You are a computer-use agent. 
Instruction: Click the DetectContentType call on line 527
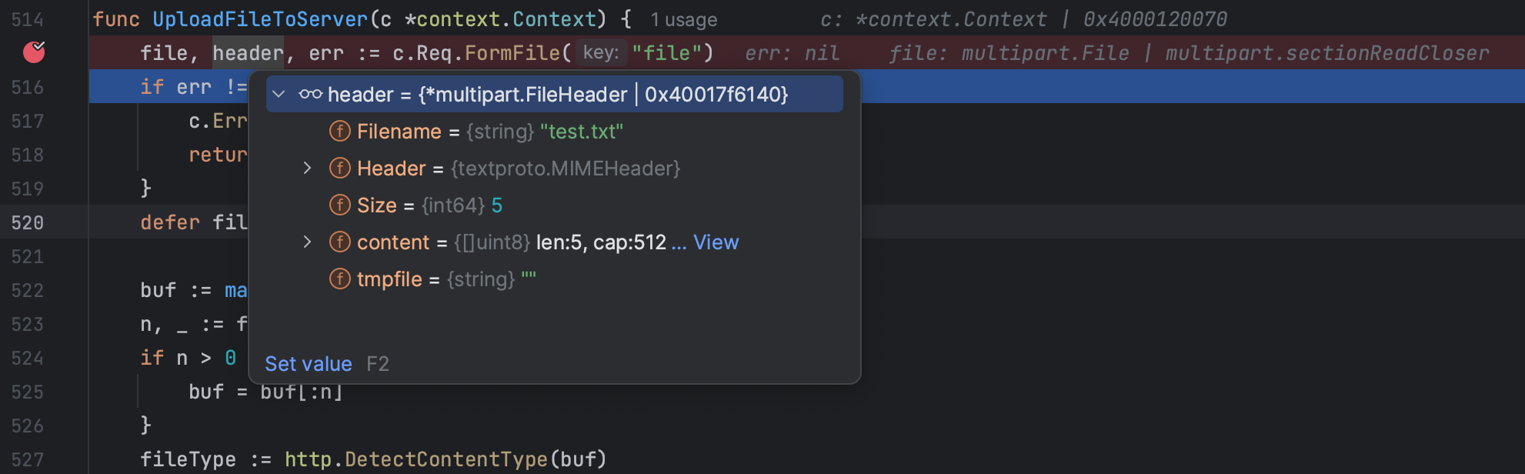pyautogui.click(x=446, y=459)
